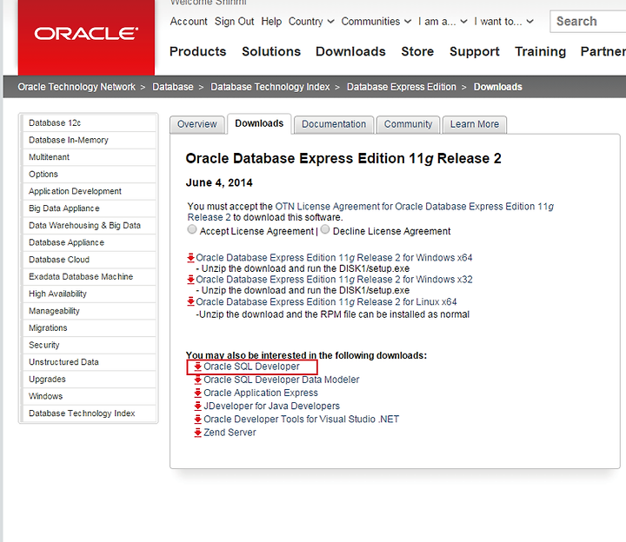Download Express Edition 11g for Windows x64
This screenshot has height=542, width=626.
pyautogui.click(x=334, y=258)
